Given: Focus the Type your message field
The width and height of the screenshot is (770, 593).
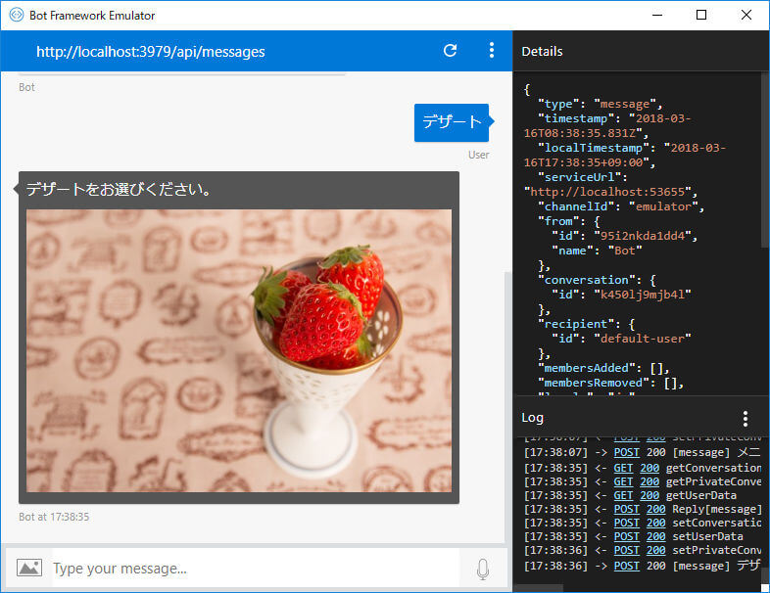Looking at the screenshot, I should pos(256,568).
